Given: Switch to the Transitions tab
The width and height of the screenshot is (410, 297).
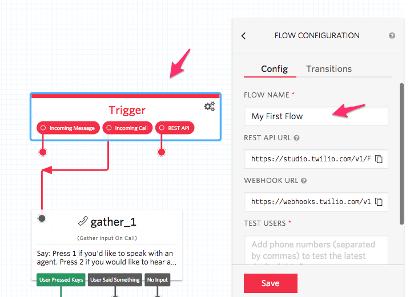Looking at the screenshot, I should click(329, 69).
